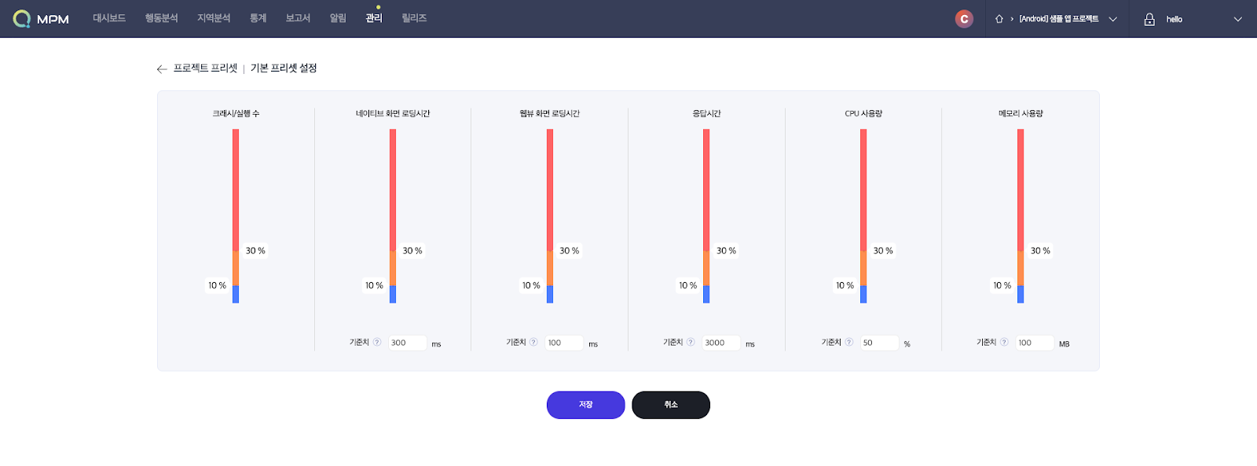Click help icon for CPU 사용량 기준치
The width and height of the screenshot is (1257, 466).
pyautogui.click(x=848, y=342)
